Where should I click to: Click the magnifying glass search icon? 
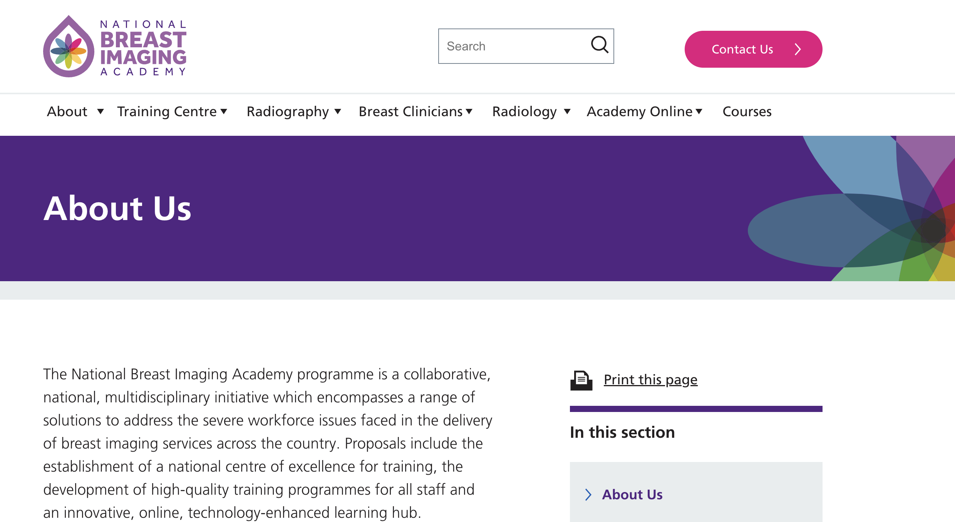coord(600,45)
